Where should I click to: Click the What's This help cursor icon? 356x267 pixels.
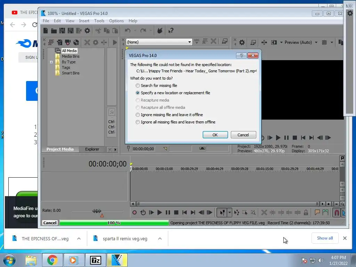tap(171, 31)
